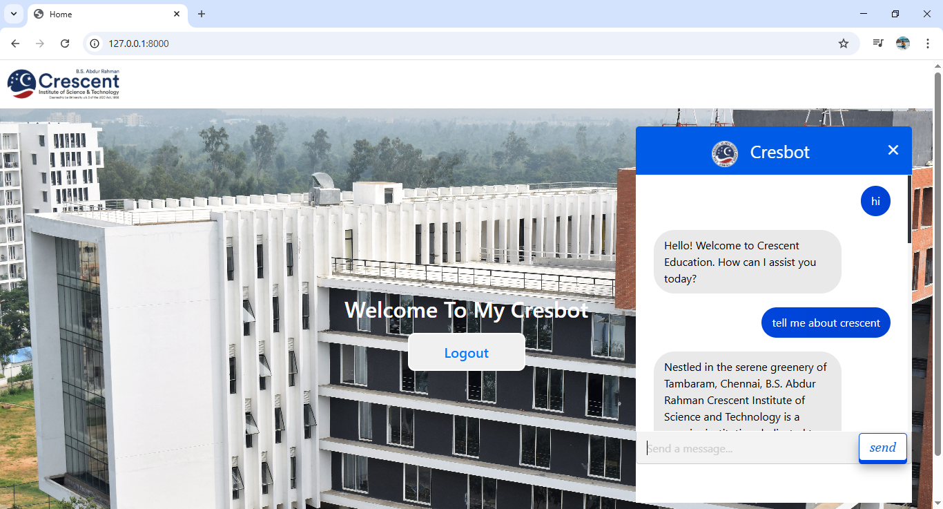Close the Cresbot chat window
Viewport: 943px width, 509px height.
[893, 150]
